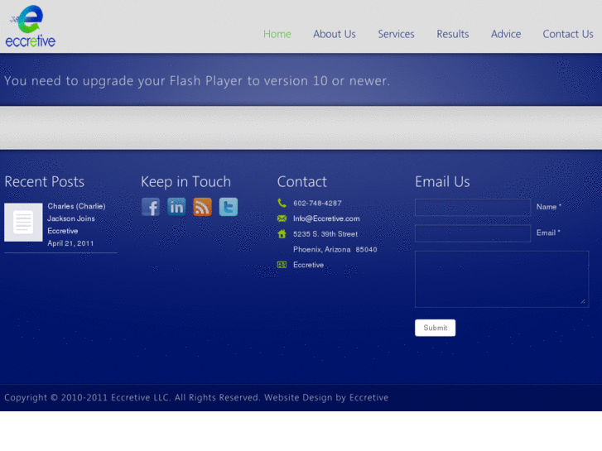
Task: Open the Twitter social icon
Action: coord(229,207)
